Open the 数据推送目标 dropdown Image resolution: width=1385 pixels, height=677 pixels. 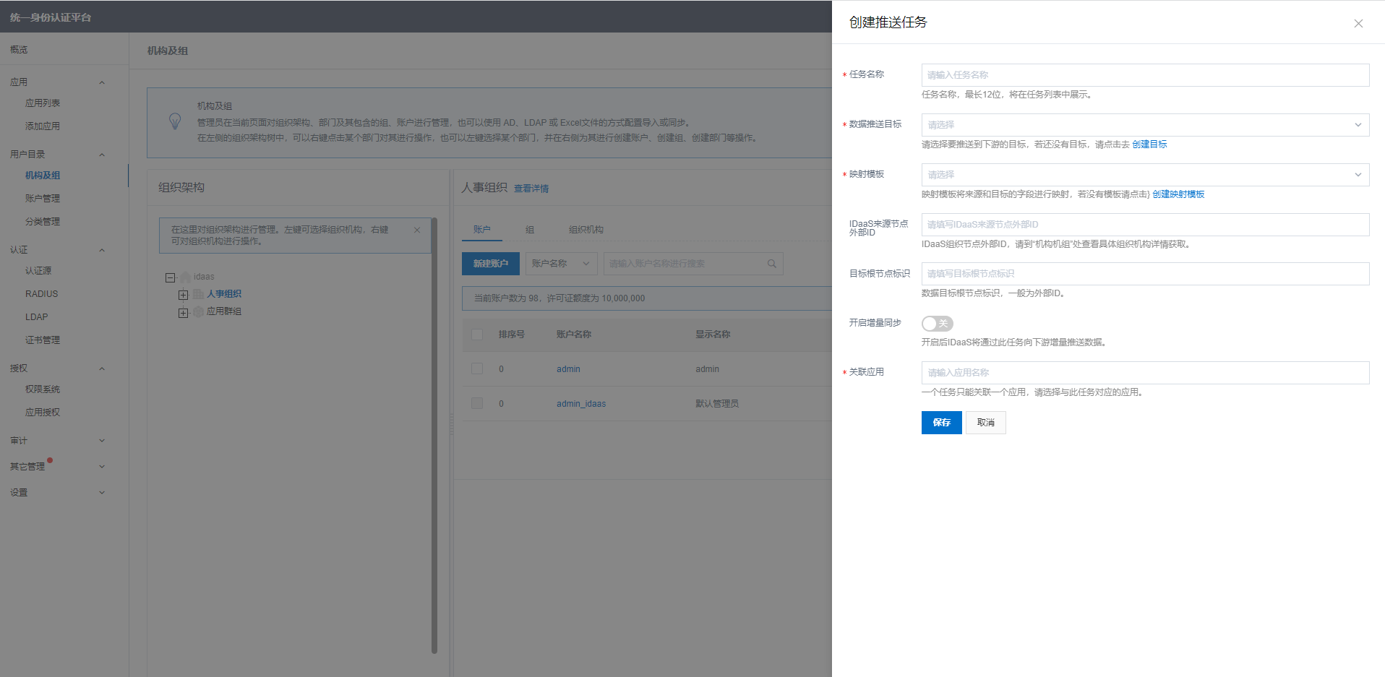1144,125
